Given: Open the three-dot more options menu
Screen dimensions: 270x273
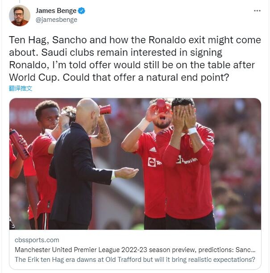Looking at the screenshot, I should (257, 11).
